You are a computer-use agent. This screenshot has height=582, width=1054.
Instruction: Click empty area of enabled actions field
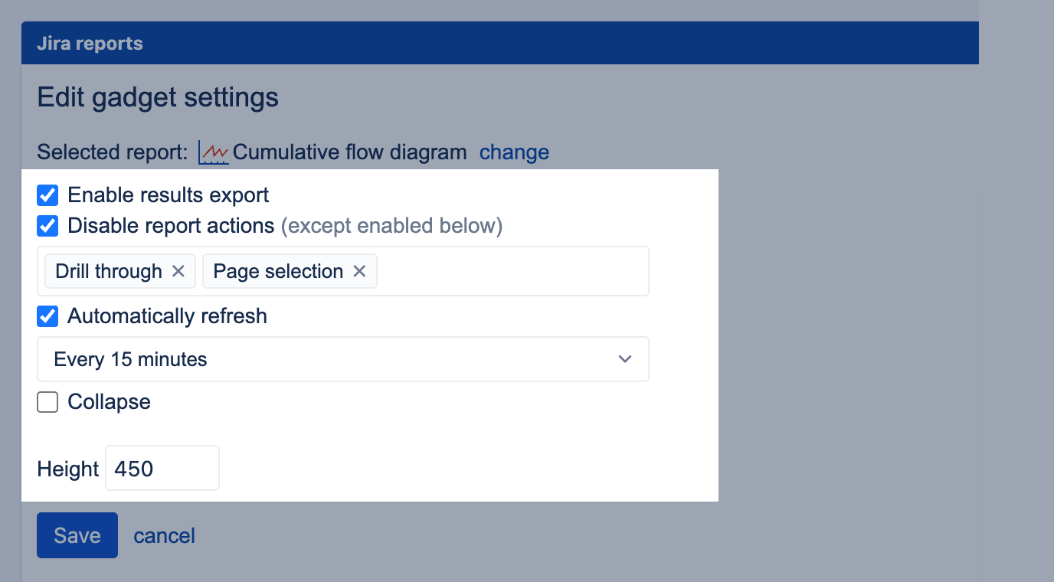(x=512, y=271)
